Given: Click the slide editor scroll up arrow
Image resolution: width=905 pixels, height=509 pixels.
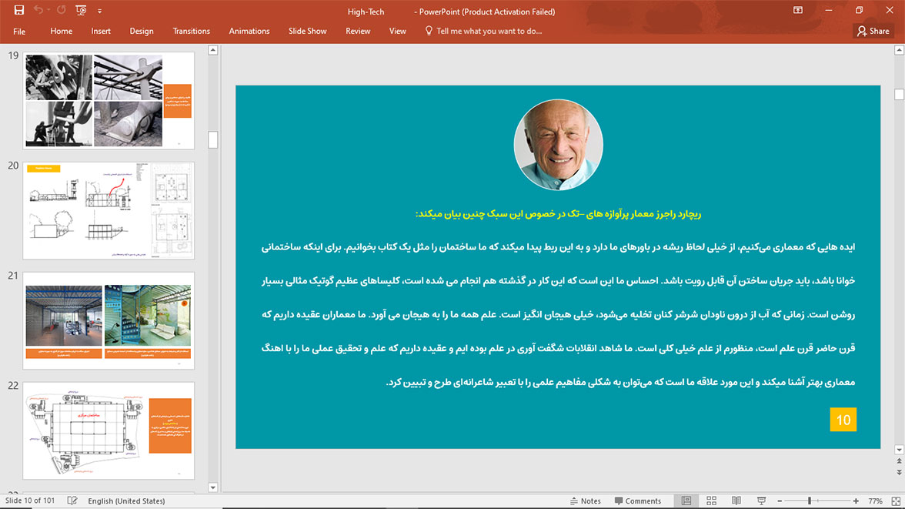Looking at the screenshot, I should (x=899, y=50).
